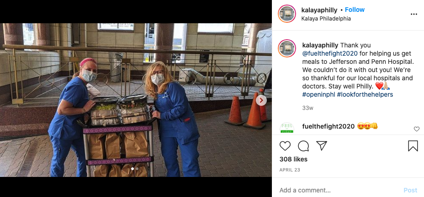Open Kalaya Philadelphia location link
The width and height of the screenshot is (424, 197).
click(326, 19)
